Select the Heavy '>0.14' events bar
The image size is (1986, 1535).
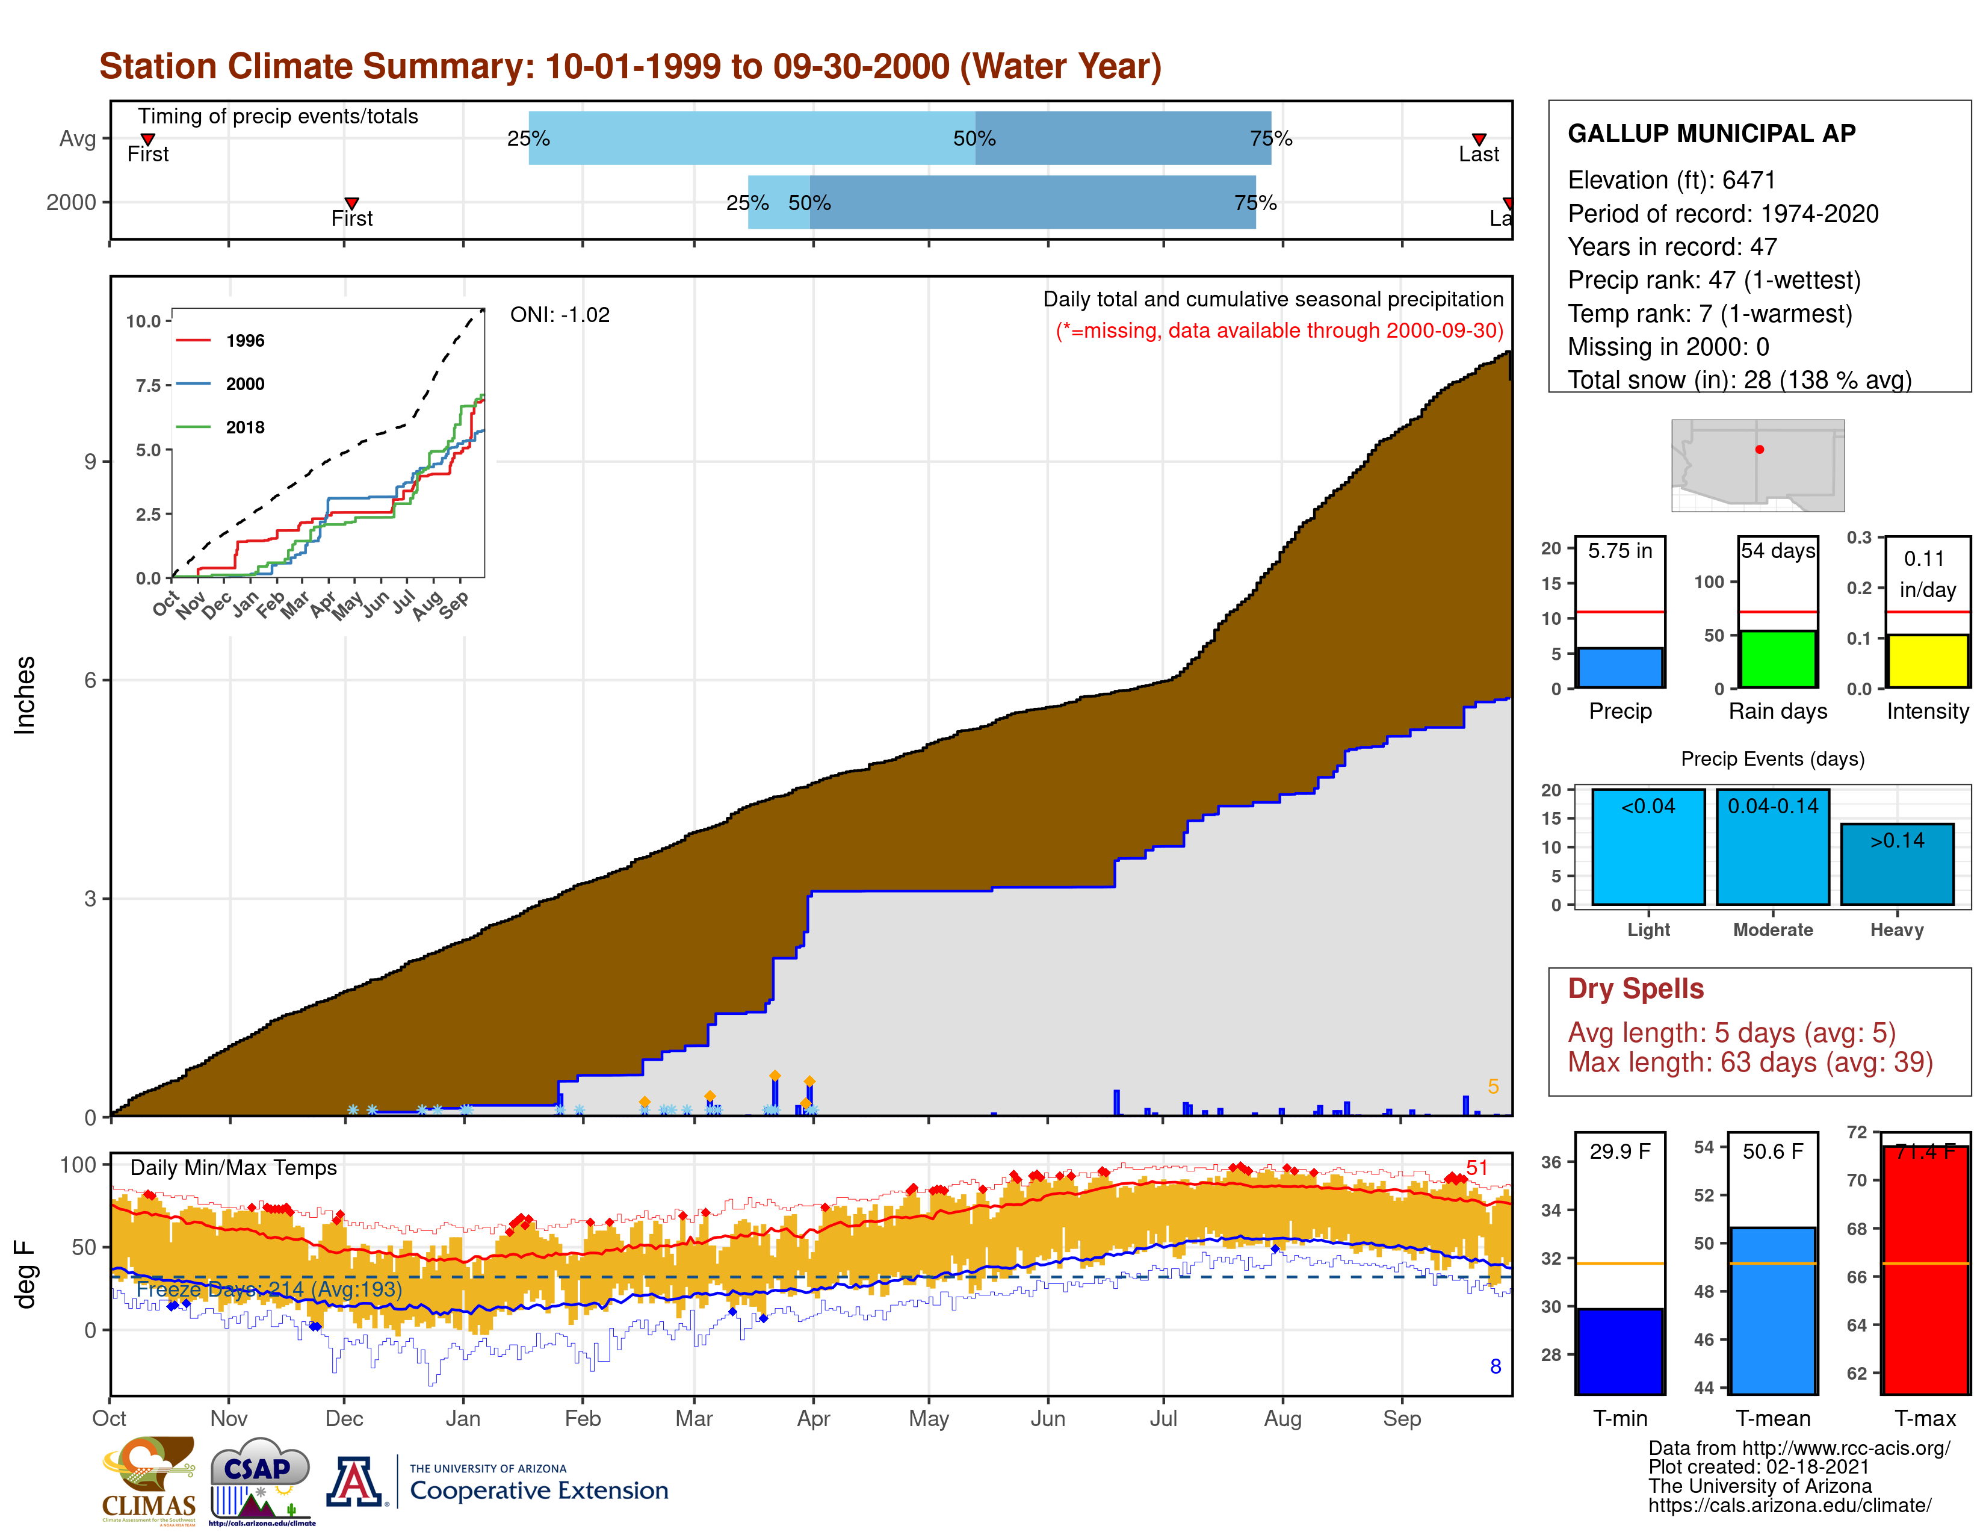1897,864
